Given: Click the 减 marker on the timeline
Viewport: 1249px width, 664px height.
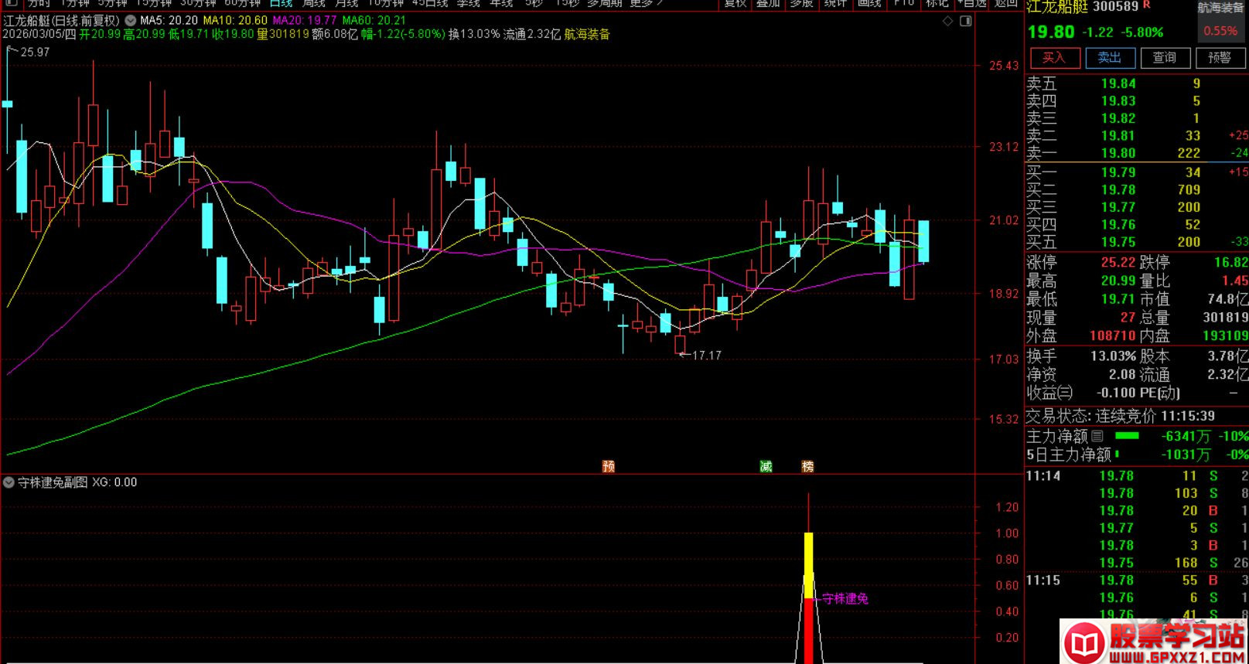Looking at the screenshot, I should coord(766,466).
